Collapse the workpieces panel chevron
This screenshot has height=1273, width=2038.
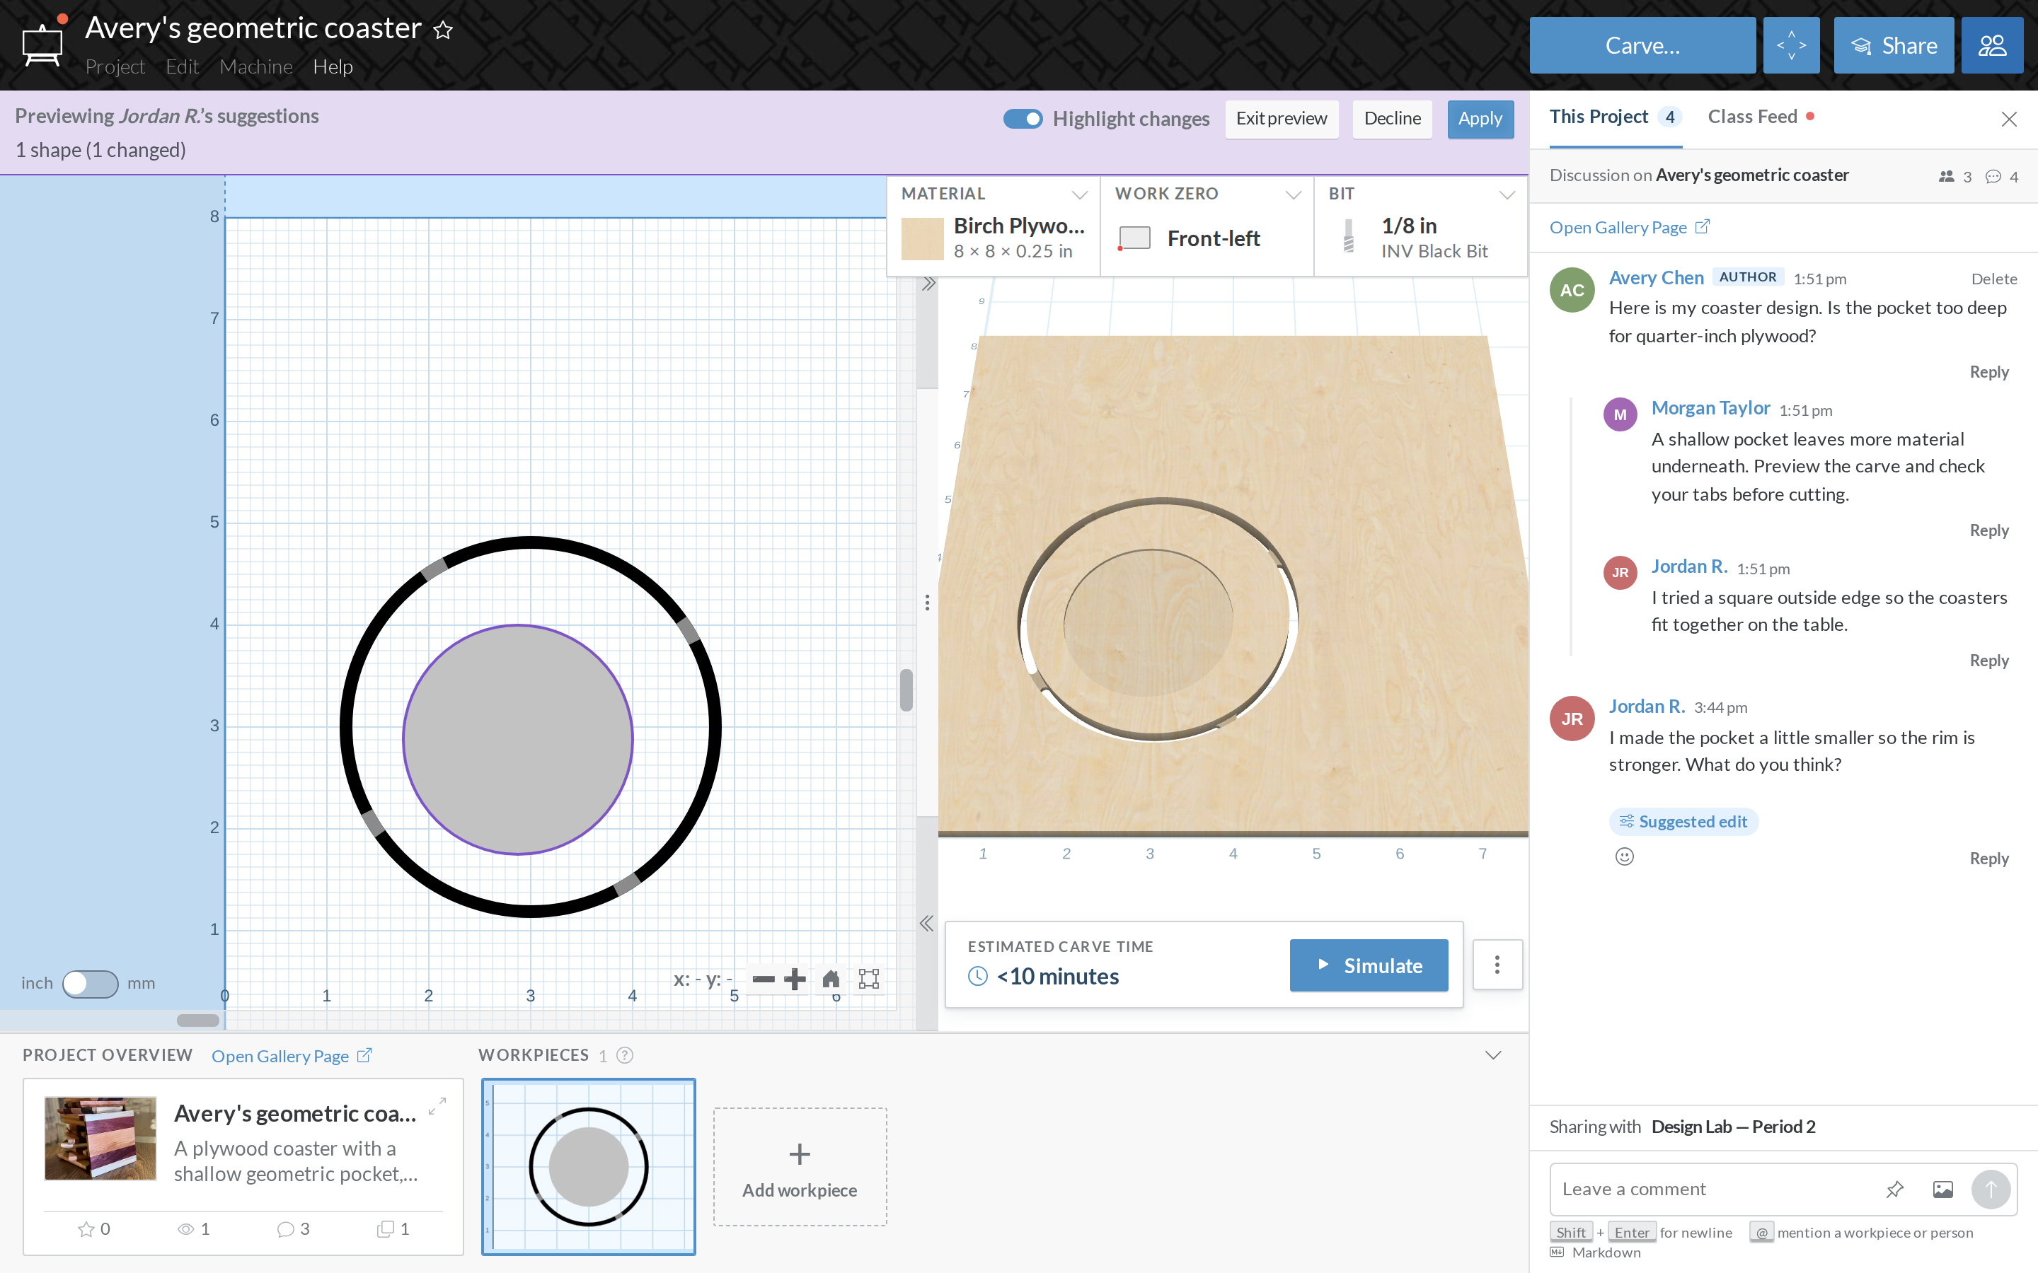[1493, 1056]
